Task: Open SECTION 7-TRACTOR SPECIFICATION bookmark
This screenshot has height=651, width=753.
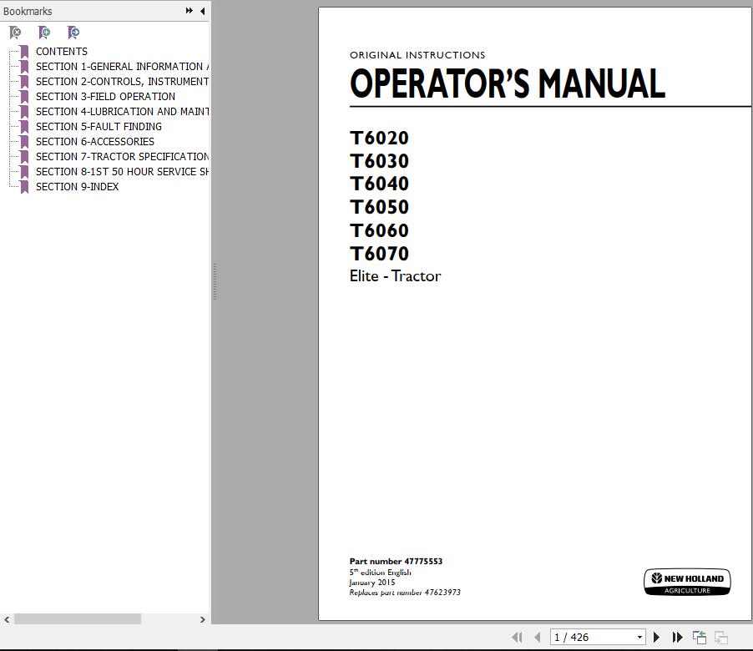Action: pos(122,157)
